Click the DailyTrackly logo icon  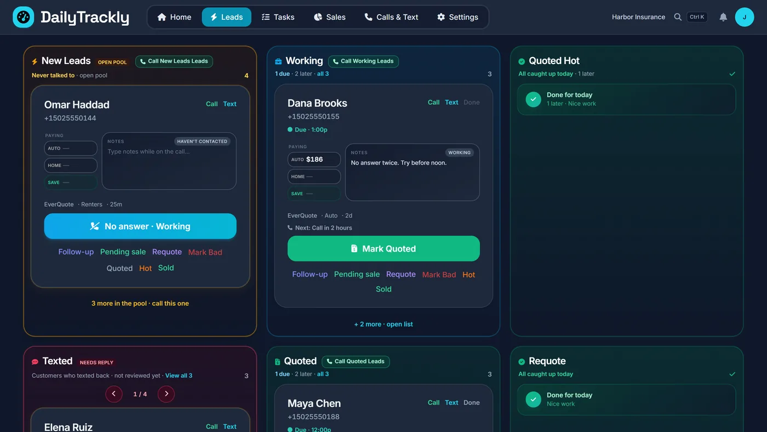pyautogui.click(x=24, y=17)
